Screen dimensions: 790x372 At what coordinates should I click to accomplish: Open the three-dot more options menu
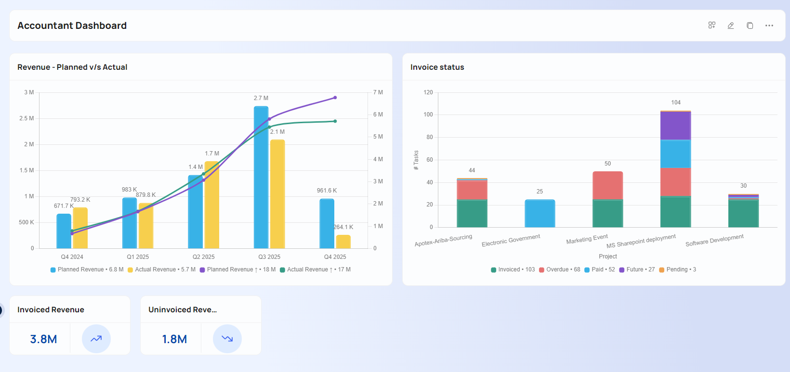pyautogui.click(x=769, y=26)
